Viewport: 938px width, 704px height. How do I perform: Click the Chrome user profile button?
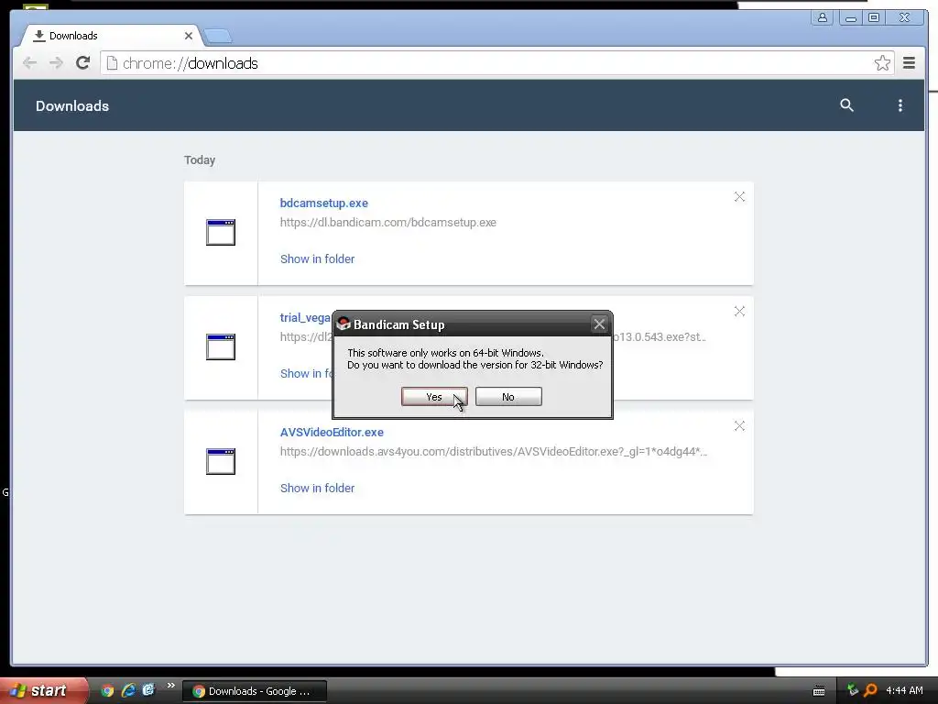pyautogui.click(x=822, y=17)
